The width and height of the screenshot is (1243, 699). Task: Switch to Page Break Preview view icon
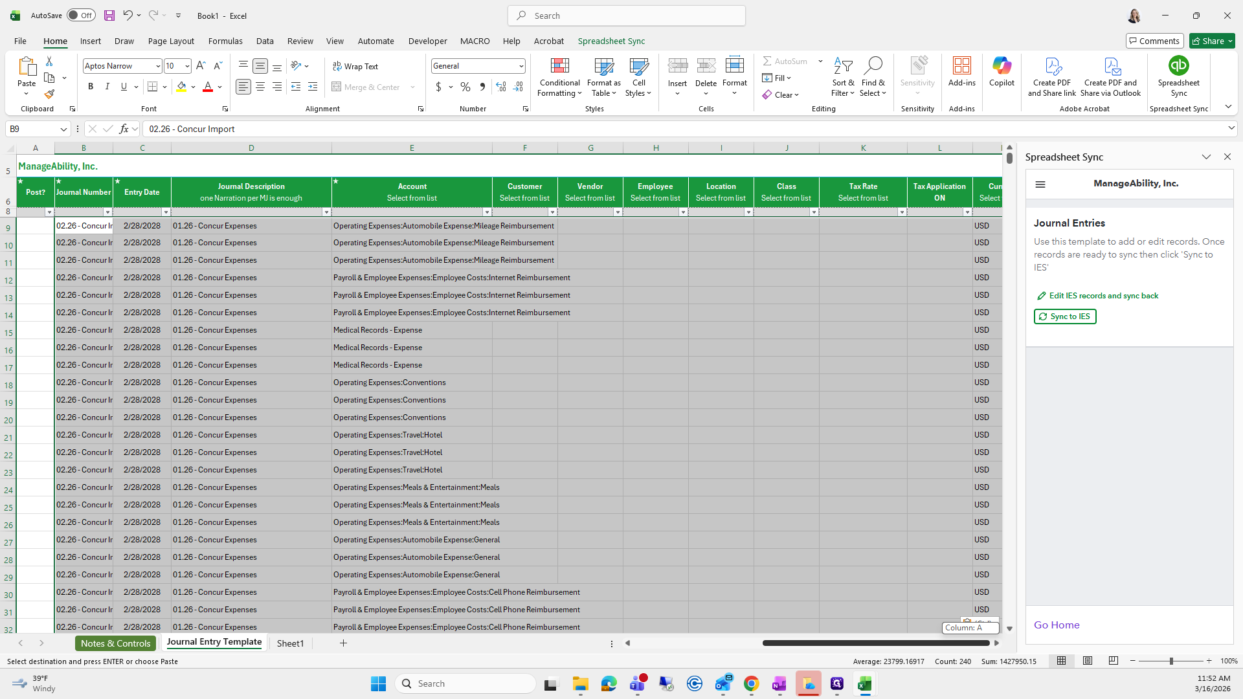(1113, 661)
